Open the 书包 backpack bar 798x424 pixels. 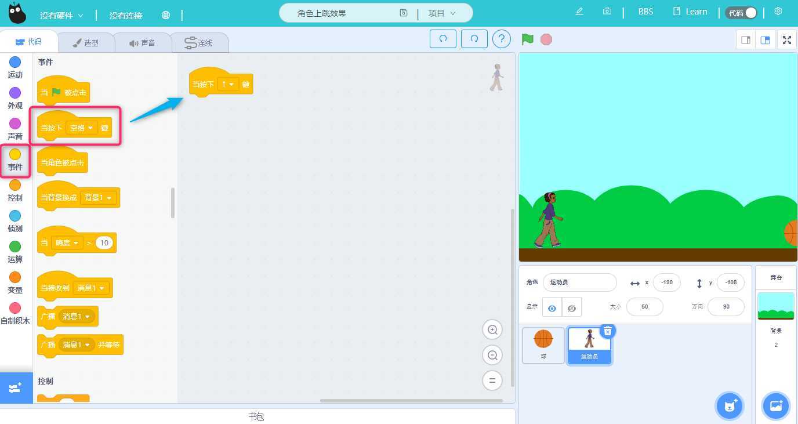pyautogui.click(x=257, y=416)
